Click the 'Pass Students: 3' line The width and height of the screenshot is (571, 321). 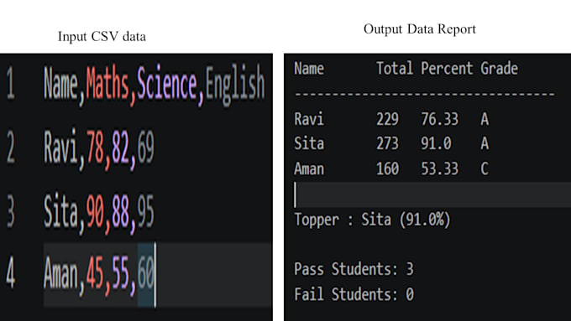(x=354, y=269)
